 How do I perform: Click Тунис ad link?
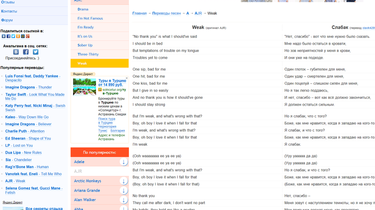(x=103, y=131)
